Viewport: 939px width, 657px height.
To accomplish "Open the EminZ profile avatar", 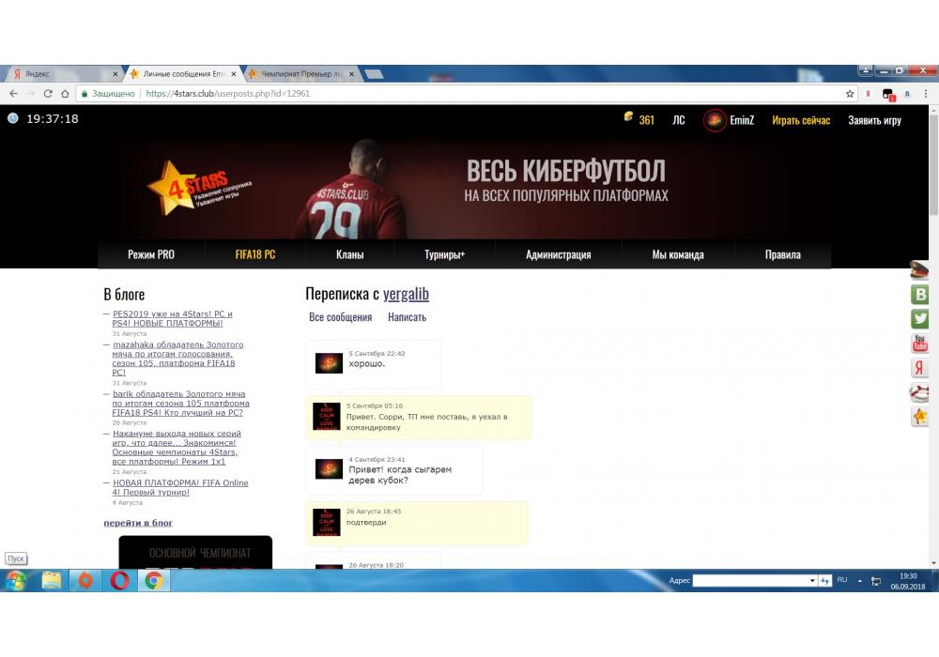I will click(715, 120).
